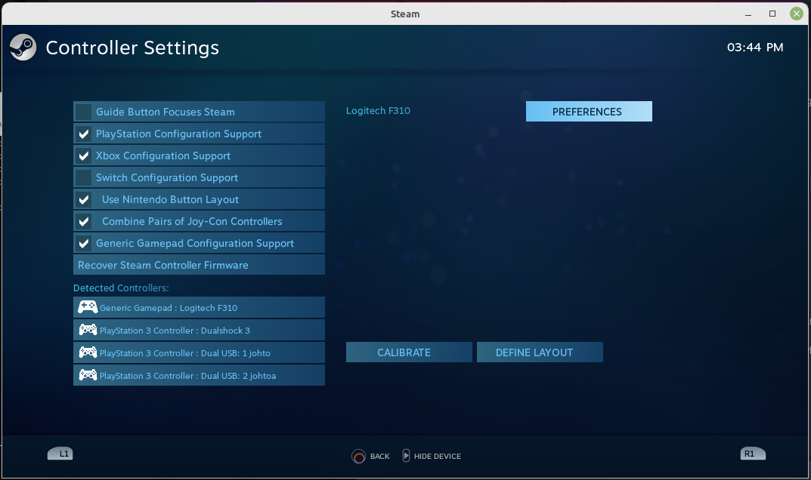Click the Controller Settings title

tap(132, 48)
